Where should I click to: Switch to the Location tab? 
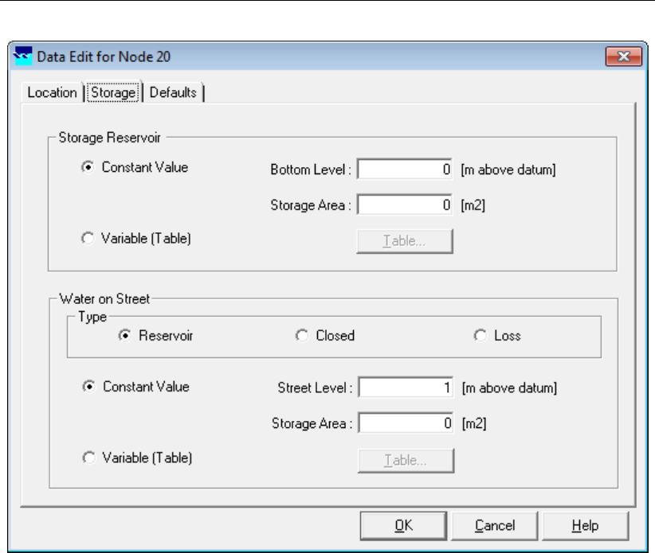52,92
